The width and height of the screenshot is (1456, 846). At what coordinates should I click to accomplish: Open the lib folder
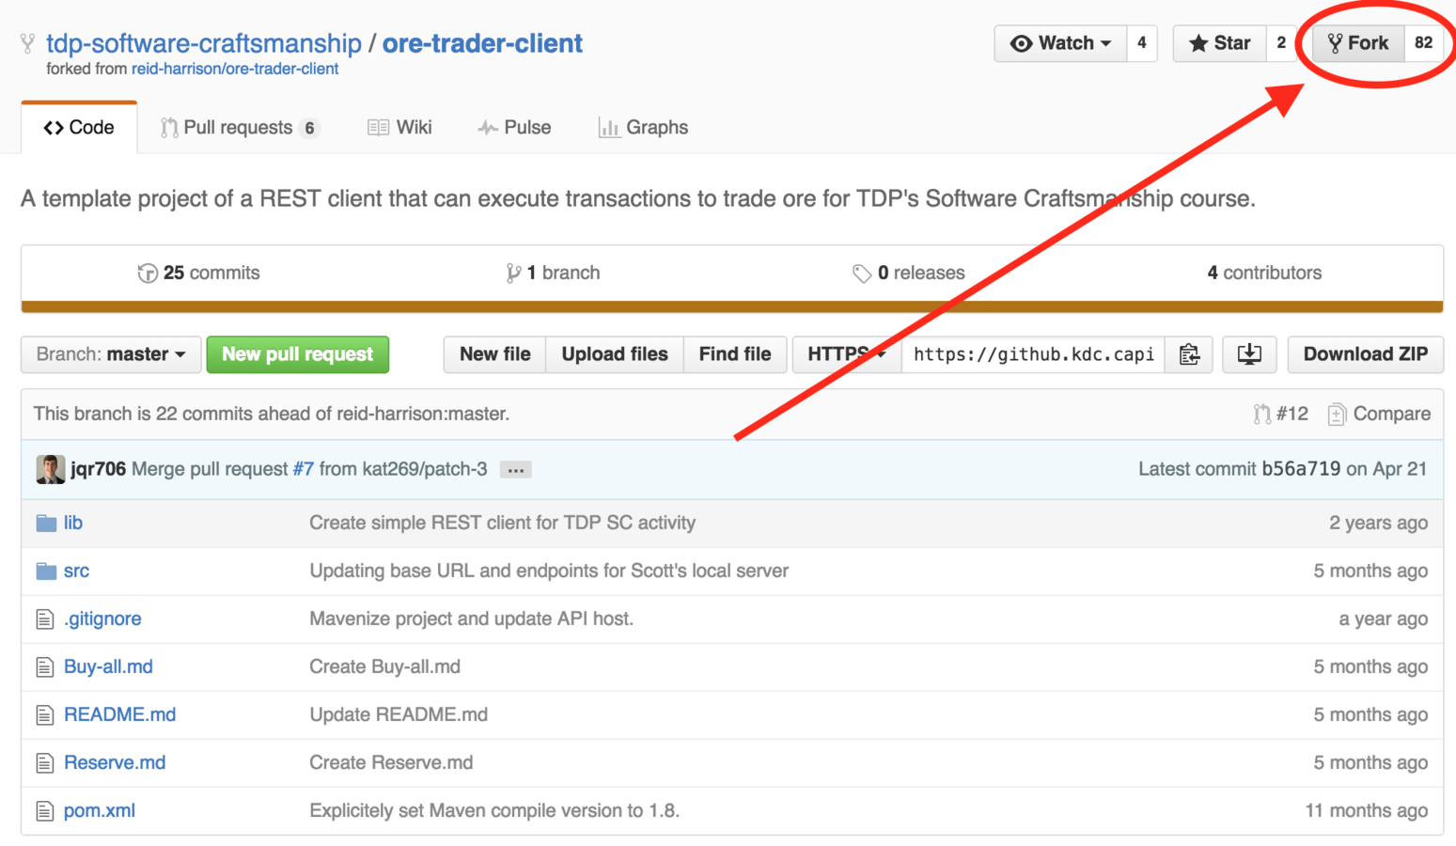point(73,523)
